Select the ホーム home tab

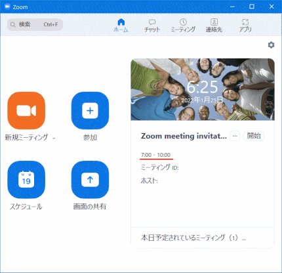click(121, 26)
